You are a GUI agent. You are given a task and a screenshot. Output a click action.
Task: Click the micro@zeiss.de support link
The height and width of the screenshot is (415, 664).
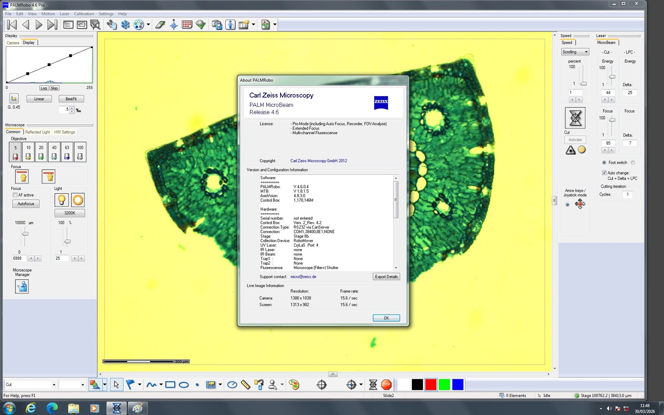click(304, 276)
